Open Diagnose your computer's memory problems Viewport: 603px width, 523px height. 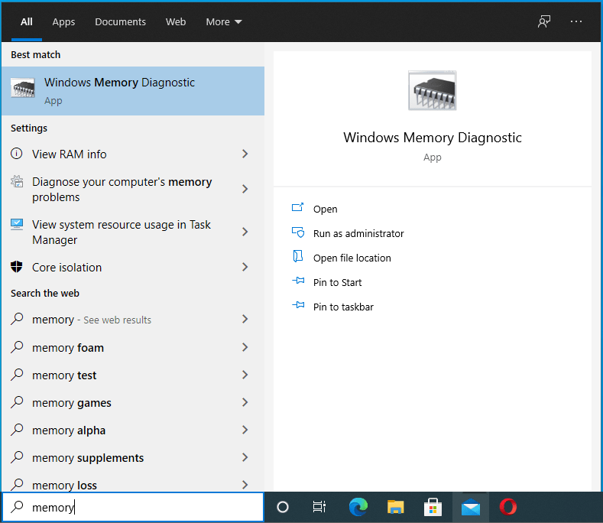[133, 189]
